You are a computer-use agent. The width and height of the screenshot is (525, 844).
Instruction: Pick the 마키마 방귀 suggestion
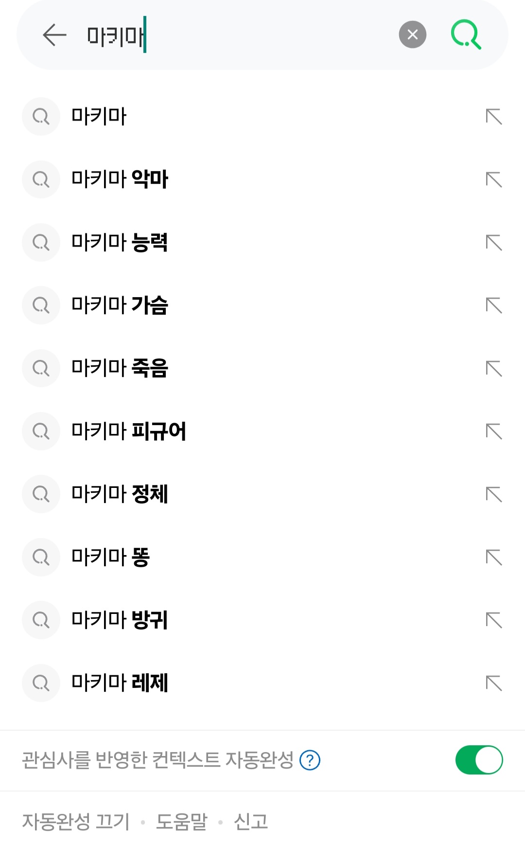(x=120, y=620)
